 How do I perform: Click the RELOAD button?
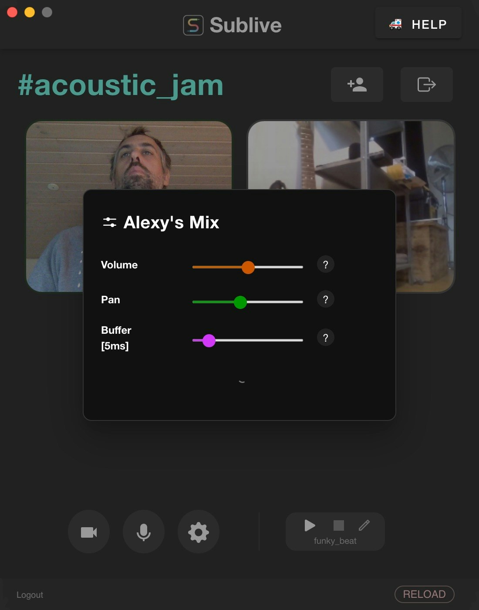[424, 594]
